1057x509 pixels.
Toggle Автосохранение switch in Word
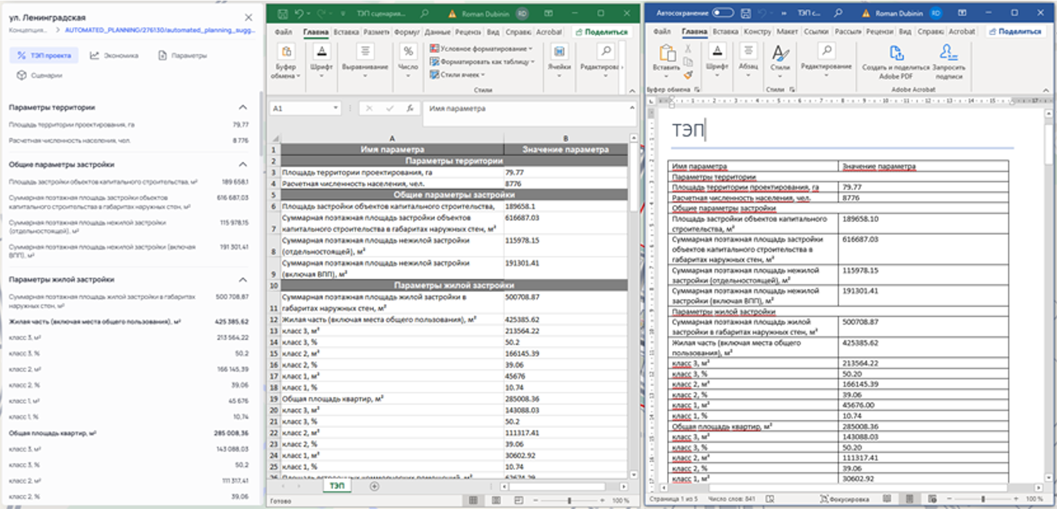click(723, 13)
